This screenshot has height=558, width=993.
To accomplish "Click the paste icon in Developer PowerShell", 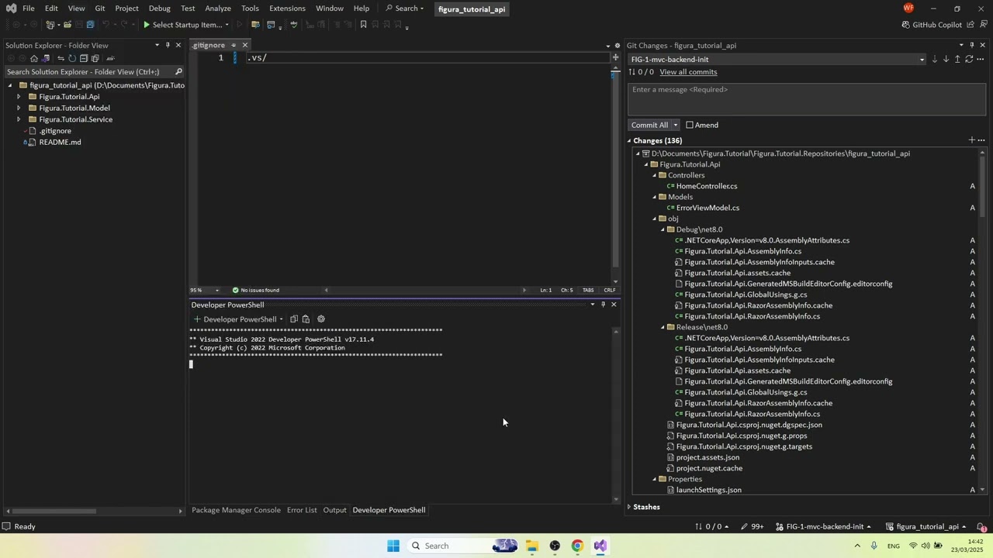I will 306,319.
